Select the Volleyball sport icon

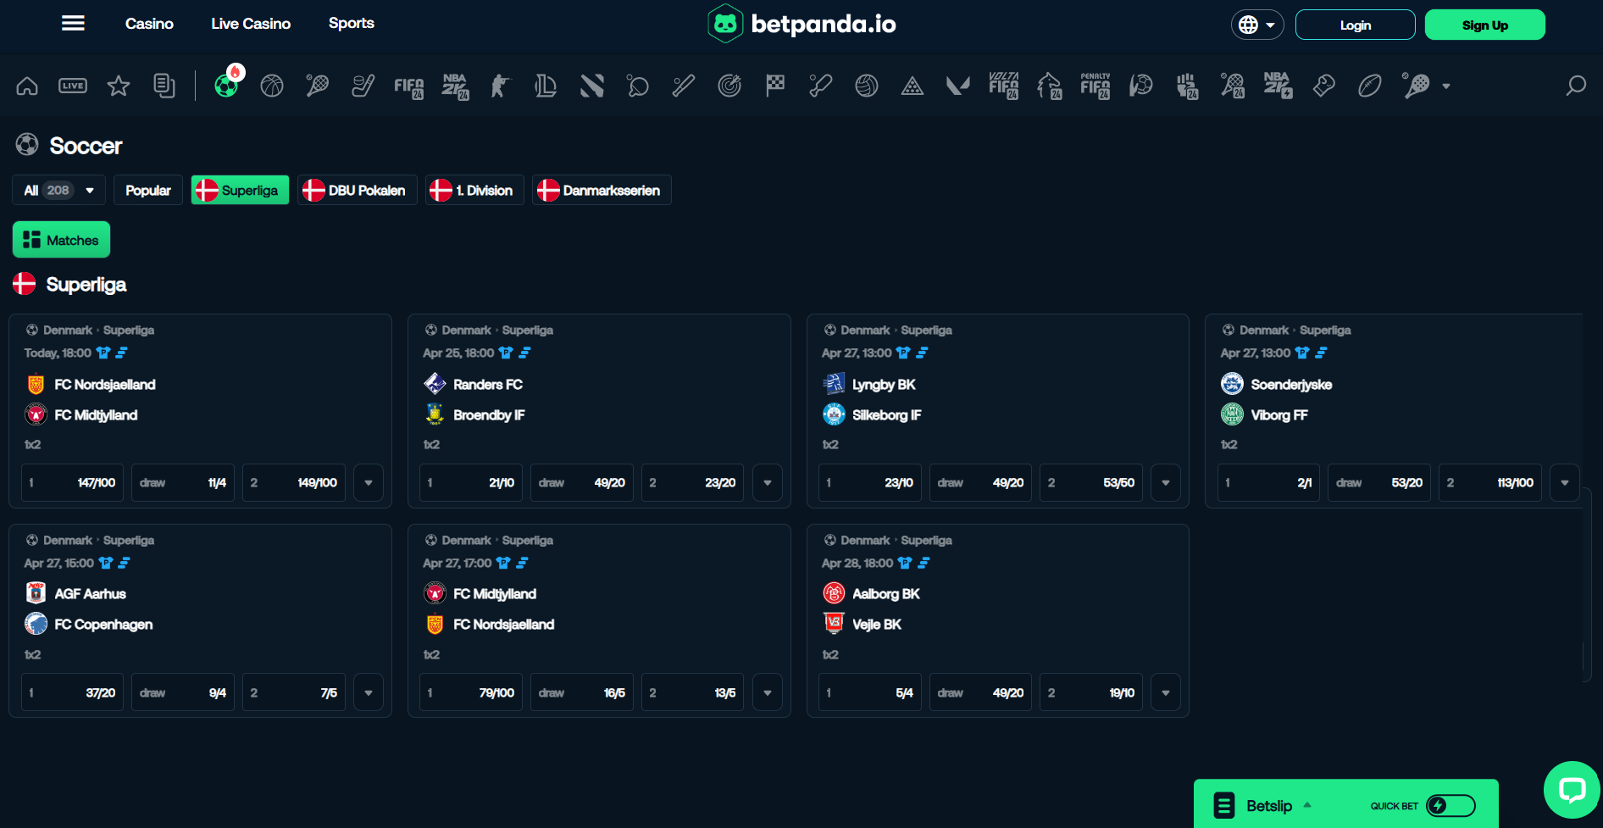tap(867, 86)
